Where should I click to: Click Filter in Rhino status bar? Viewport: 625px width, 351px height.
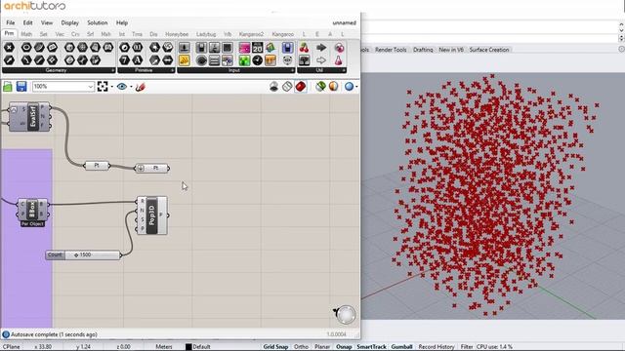[467, 347]
